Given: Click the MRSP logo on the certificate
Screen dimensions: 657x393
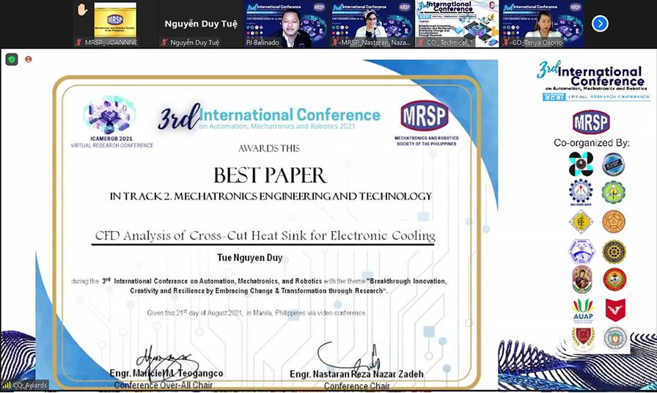Looking at the screenshot, I should 424,116.
